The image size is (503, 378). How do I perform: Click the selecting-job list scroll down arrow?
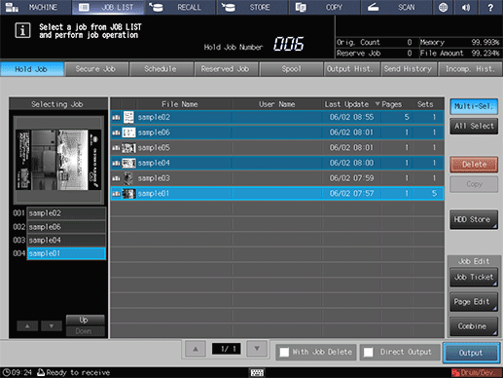[52, 326]
